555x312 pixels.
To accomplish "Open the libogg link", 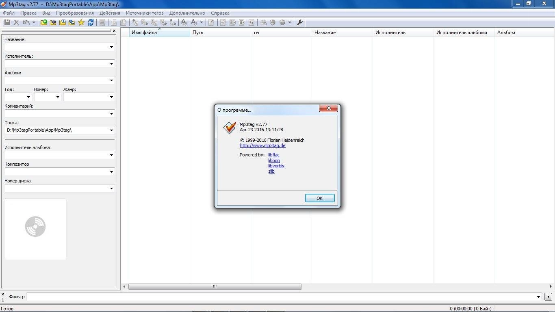I will (274, 160).
